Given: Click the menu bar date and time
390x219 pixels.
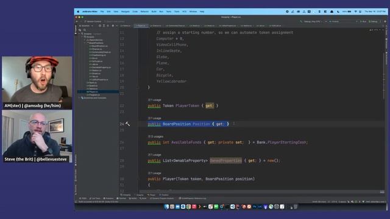Looking at the screenshot, I should tap(375, 12).
